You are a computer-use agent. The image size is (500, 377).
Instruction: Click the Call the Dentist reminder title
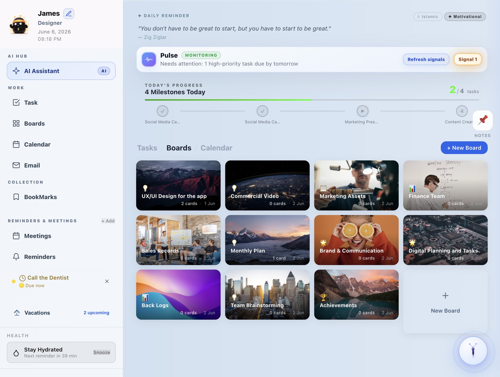[48, 278]
